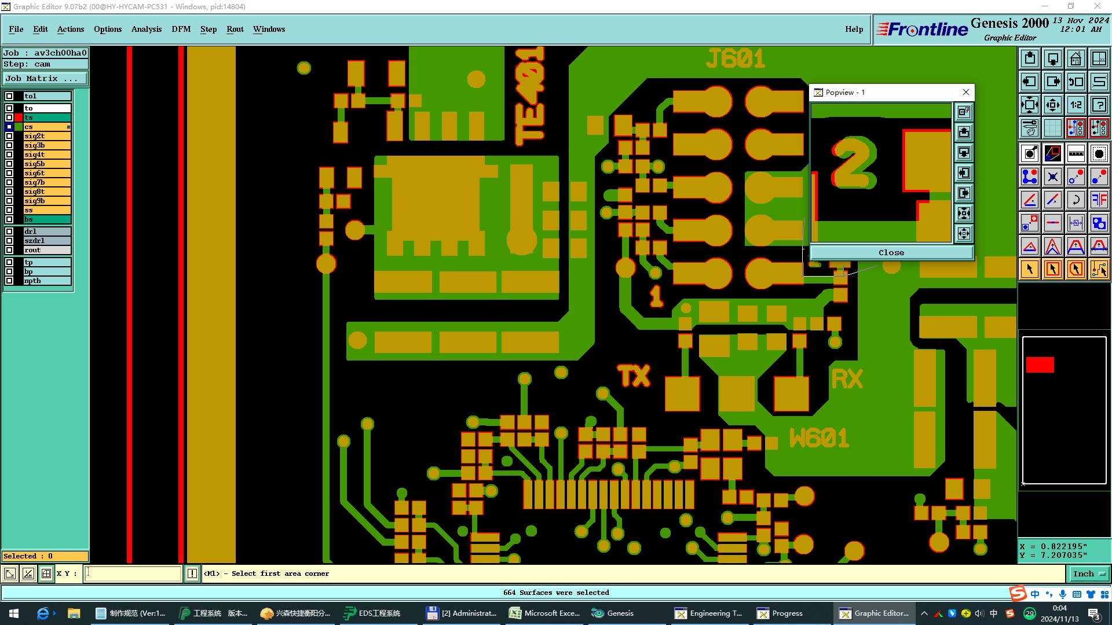This screenshot has height=625, width=1112.
Task: Click the Home view house icon
Action: (1076, 58)
